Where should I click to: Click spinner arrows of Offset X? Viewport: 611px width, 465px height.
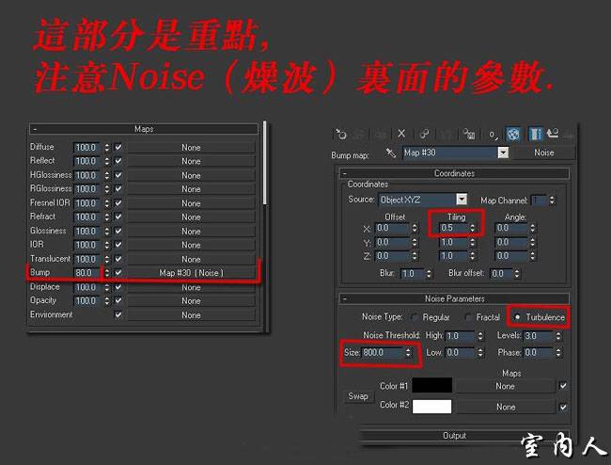tap(415, 228)
